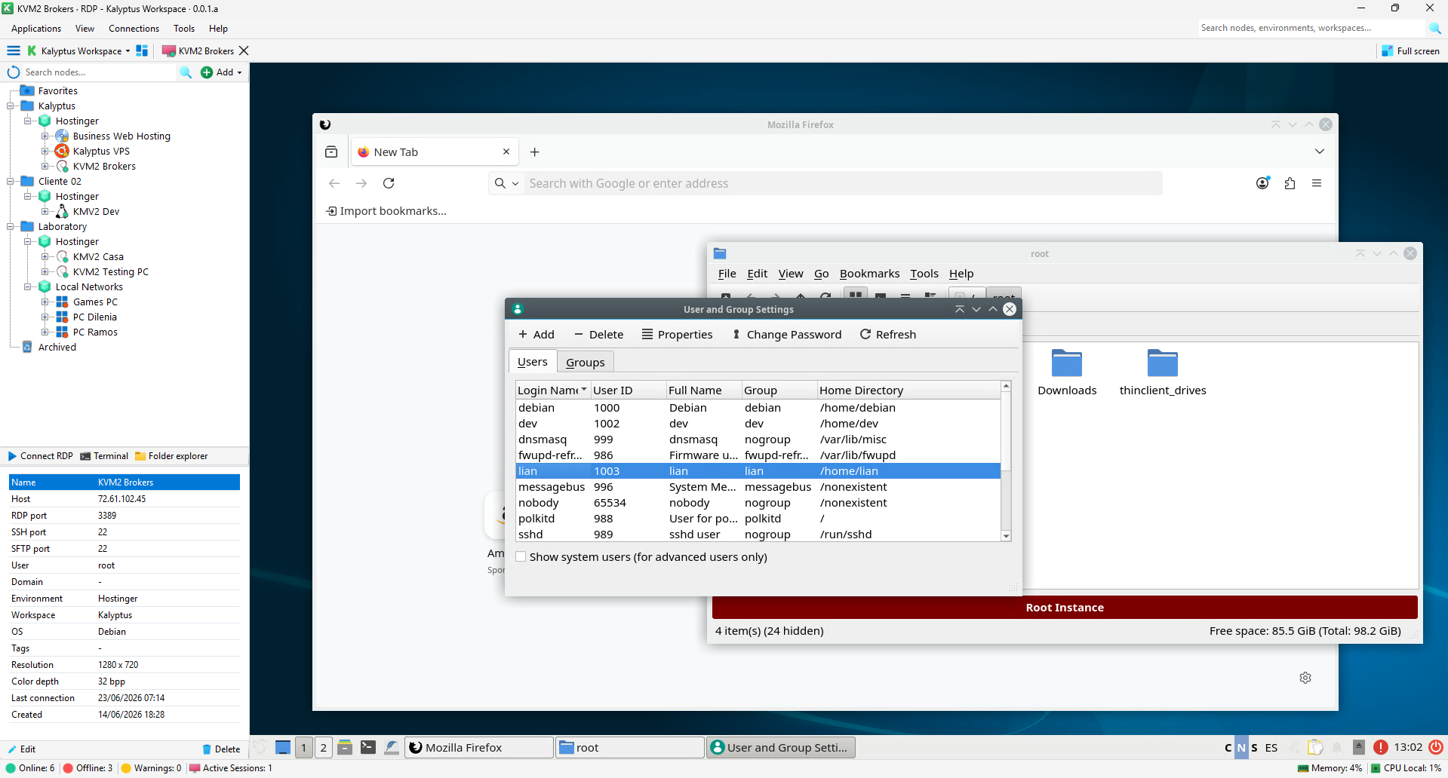The width and height of the screenshot is (1448, 778).
Task: Open the Applications menu
Action: click(36, 29)
